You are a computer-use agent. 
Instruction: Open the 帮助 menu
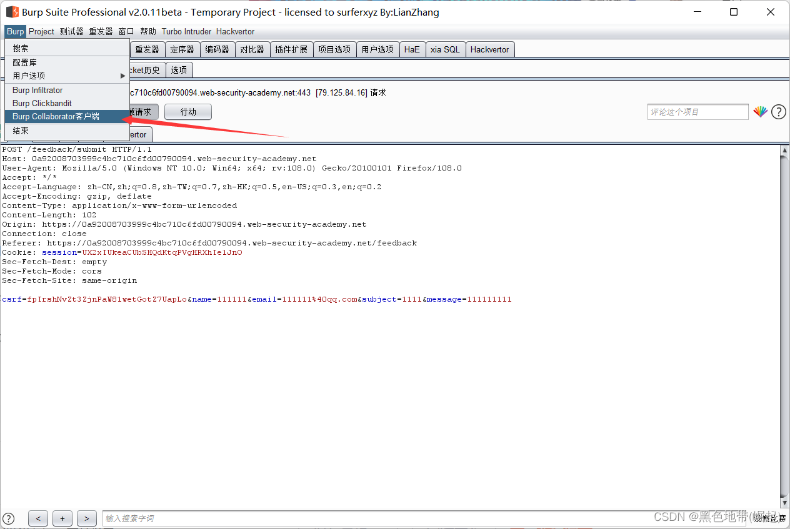[x=148, y=31]
